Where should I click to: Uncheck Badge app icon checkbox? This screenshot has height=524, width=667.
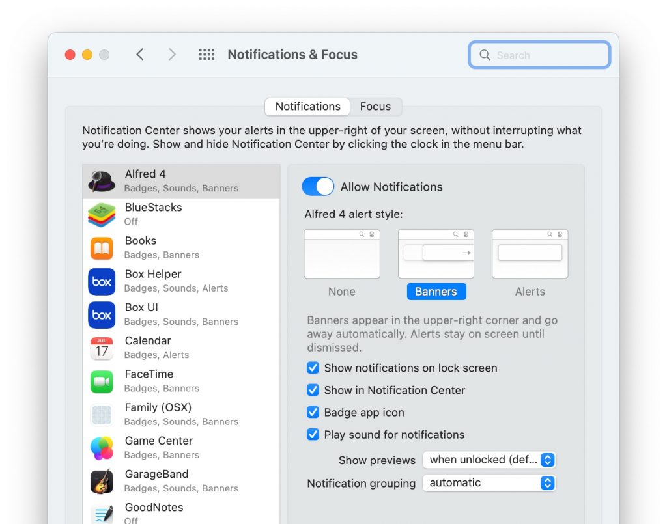[313, 412]
